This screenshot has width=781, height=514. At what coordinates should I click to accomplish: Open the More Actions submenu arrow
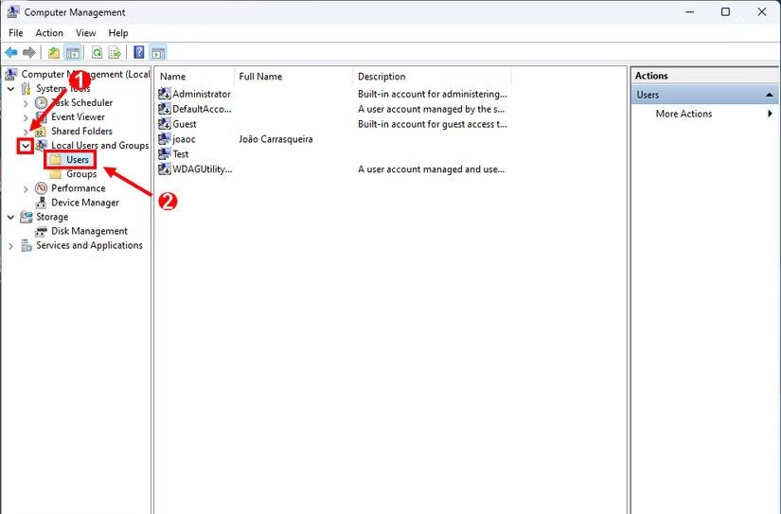(770, 114)
